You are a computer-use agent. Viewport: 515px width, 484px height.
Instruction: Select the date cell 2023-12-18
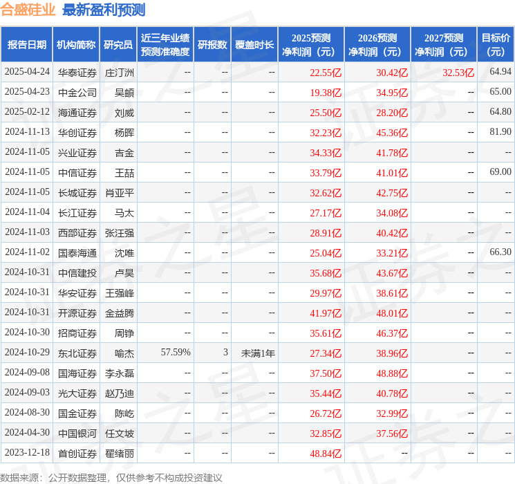27,452
